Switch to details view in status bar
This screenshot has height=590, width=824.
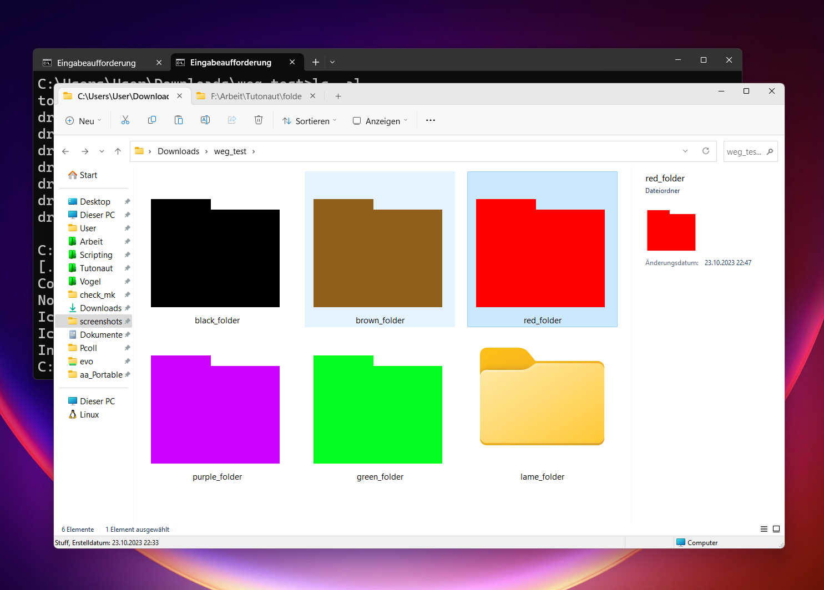point(764,529)
